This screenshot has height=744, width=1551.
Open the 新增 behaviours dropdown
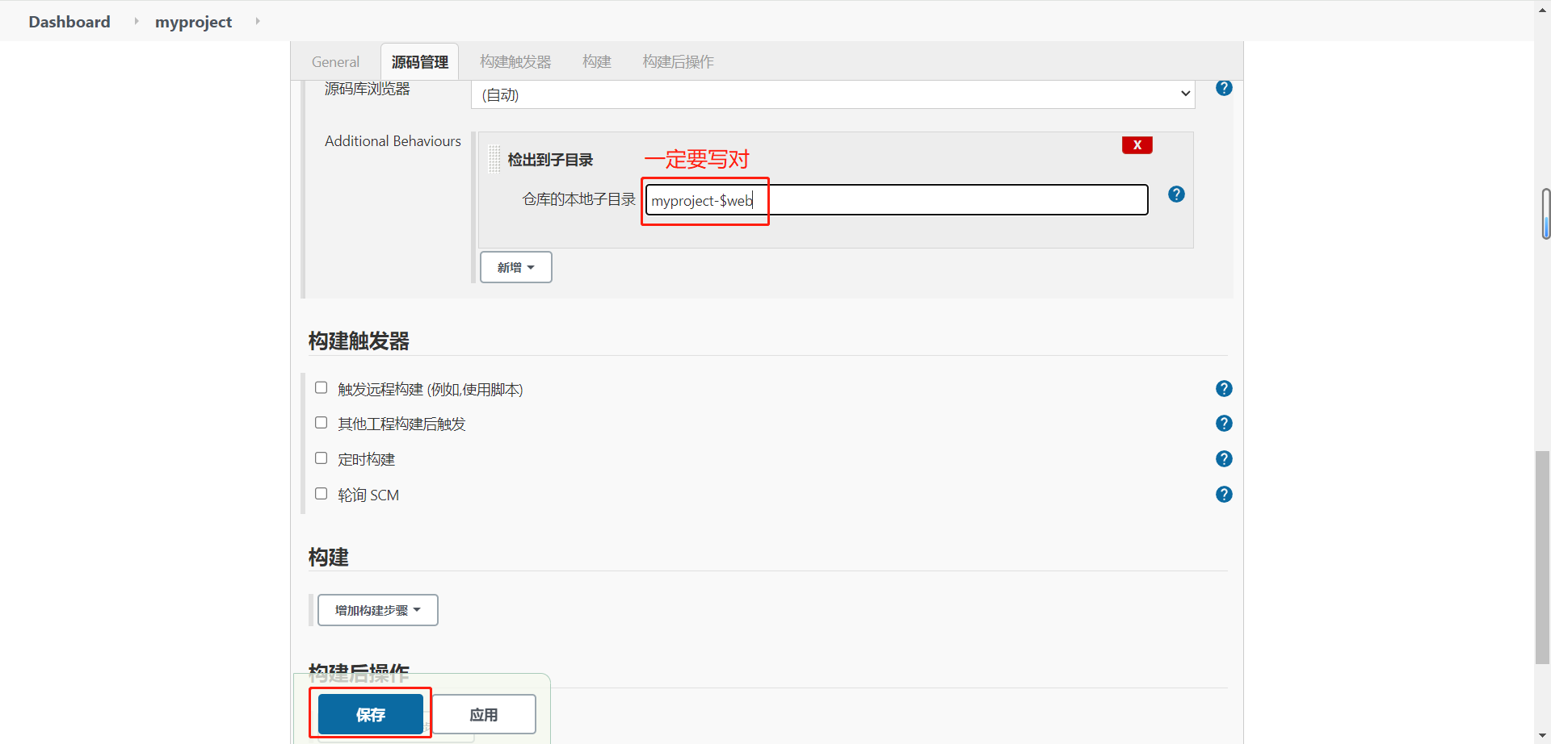515,267
